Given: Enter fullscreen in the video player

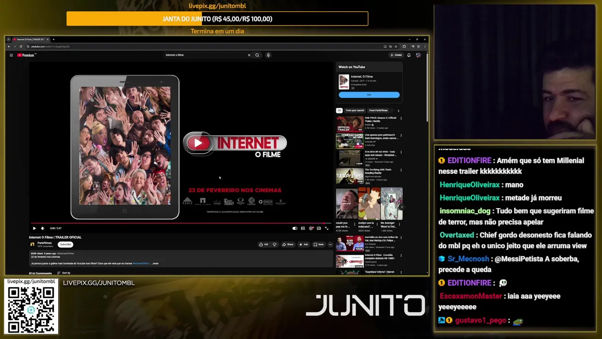Looking at the screenshot, I should pyautogui.click(x=327, y=228).
